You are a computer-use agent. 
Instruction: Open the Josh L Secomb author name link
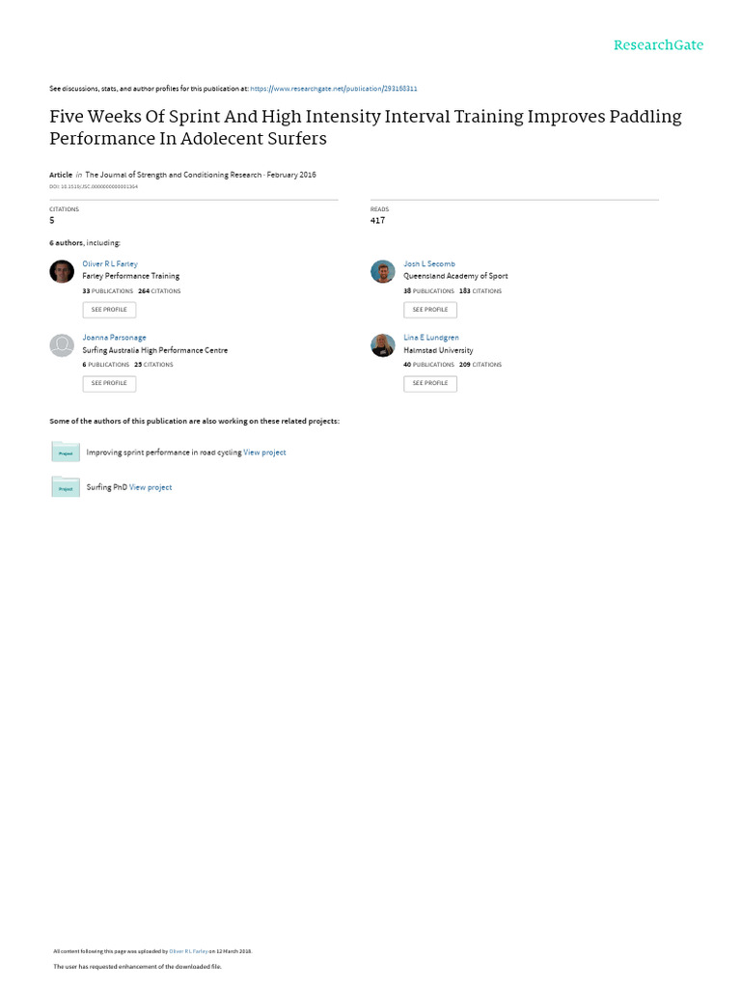pos(429,263)
